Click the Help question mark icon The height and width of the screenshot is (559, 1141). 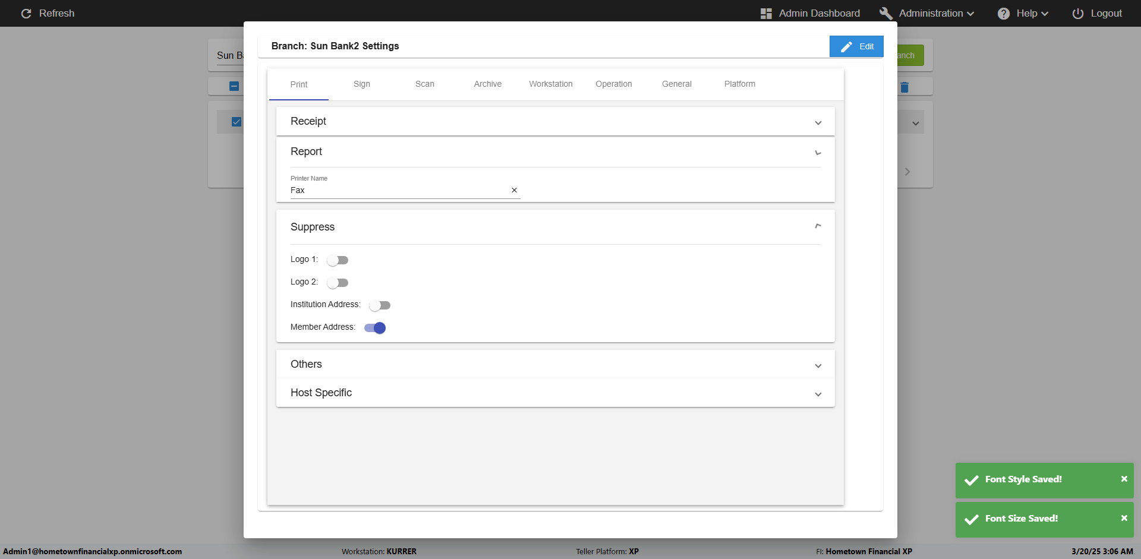pos(1003,14)
